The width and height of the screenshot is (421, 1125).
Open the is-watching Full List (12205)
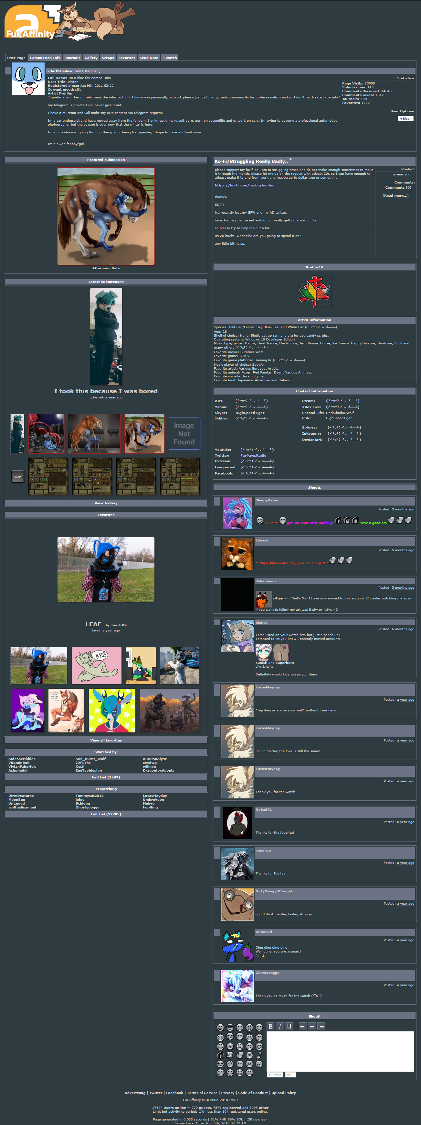(106, 814)
